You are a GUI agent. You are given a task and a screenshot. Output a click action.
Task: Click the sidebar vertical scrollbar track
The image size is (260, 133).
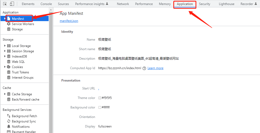coord(51,73)
